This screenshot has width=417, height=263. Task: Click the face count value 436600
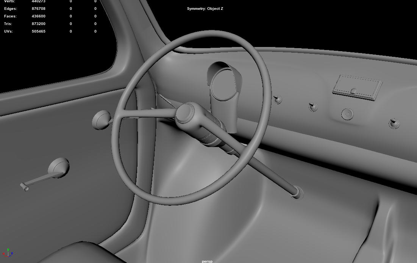[39, 16]
